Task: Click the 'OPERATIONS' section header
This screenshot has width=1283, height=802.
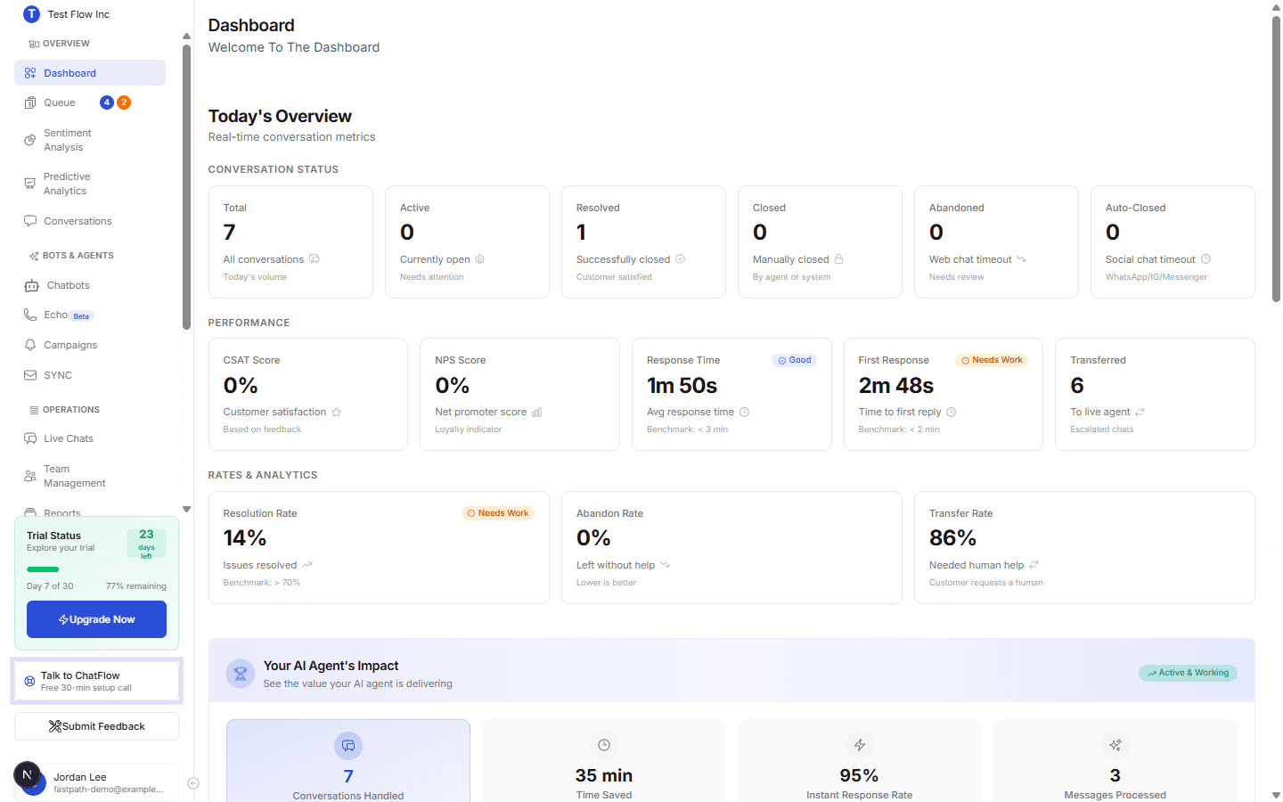Action: 71,410
